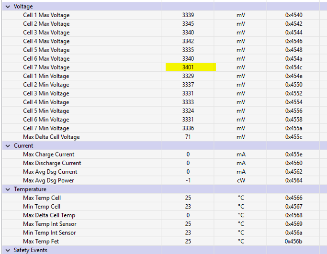Select the Cell 4 Max Voltage row label

coord(46,41)
